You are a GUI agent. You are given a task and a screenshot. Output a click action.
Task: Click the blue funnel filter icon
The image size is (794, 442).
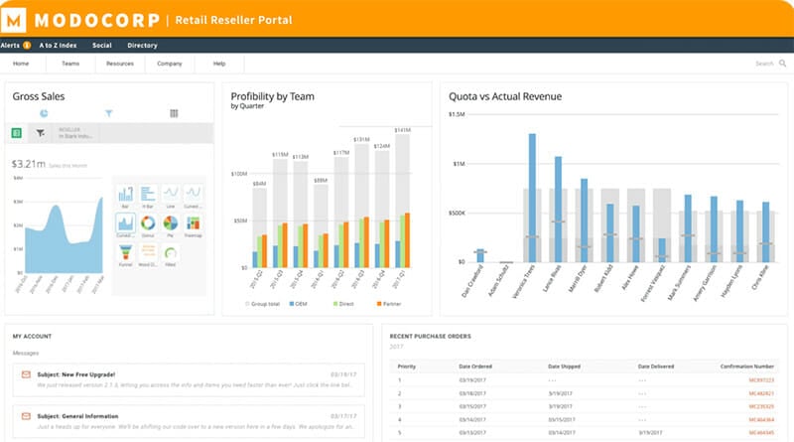[x=109, y=113]
